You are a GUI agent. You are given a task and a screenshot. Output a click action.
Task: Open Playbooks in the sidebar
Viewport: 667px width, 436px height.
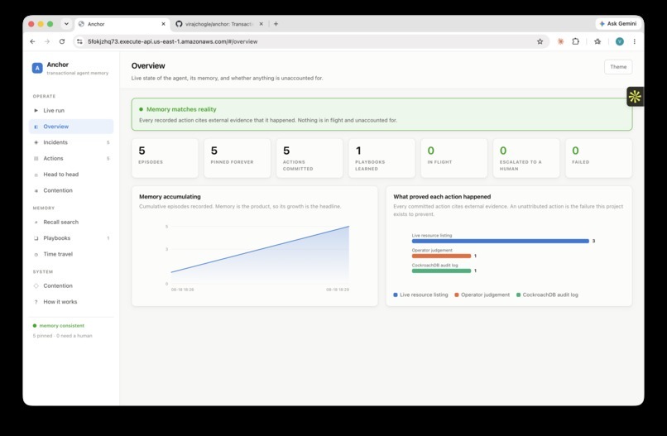(x=70, y=238)
